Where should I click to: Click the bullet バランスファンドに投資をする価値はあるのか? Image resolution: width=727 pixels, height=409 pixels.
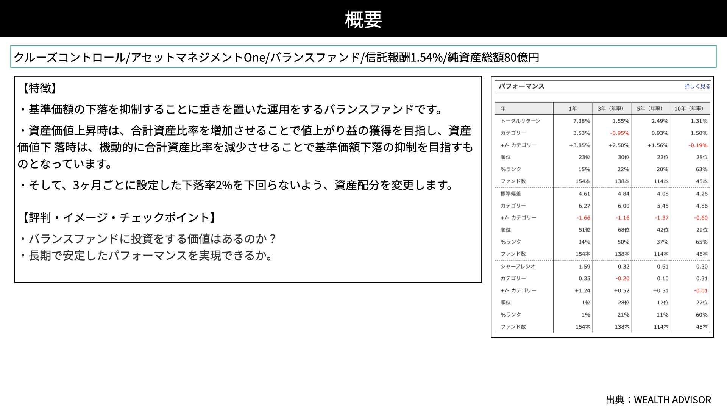point(148,239)
